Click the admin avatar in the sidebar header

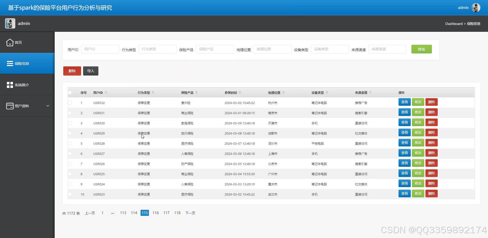click(x=10, y=23)
